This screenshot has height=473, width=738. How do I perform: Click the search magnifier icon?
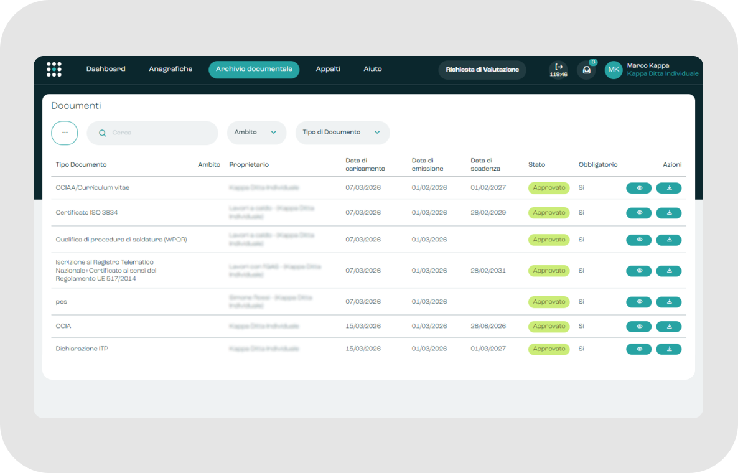pos(102,133)
